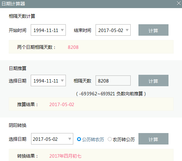Click the 相隔天数 input field showing 8208
Screen dimensions: 182x161
click(x=113, y=80)
